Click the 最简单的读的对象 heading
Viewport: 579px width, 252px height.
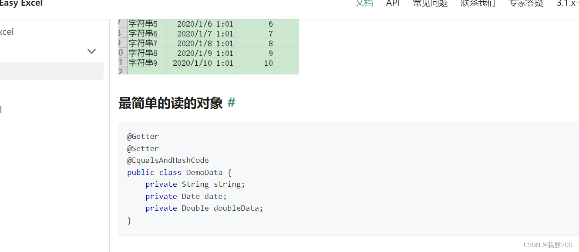click(170, 103)
